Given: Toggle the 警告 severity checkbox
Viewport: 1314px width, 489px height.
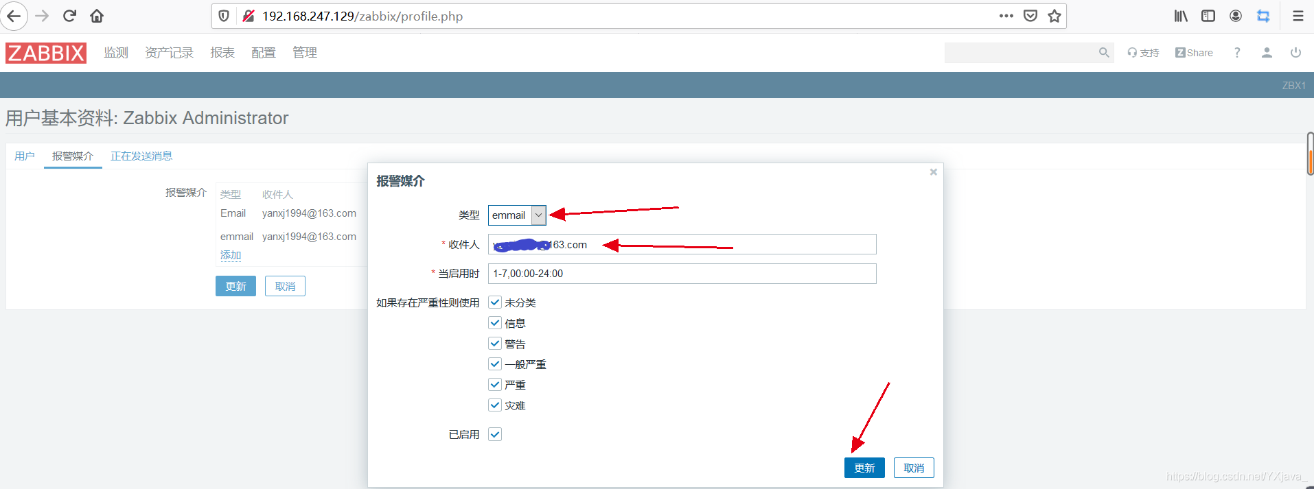Looking at the screenshot, I should [495, 344].
